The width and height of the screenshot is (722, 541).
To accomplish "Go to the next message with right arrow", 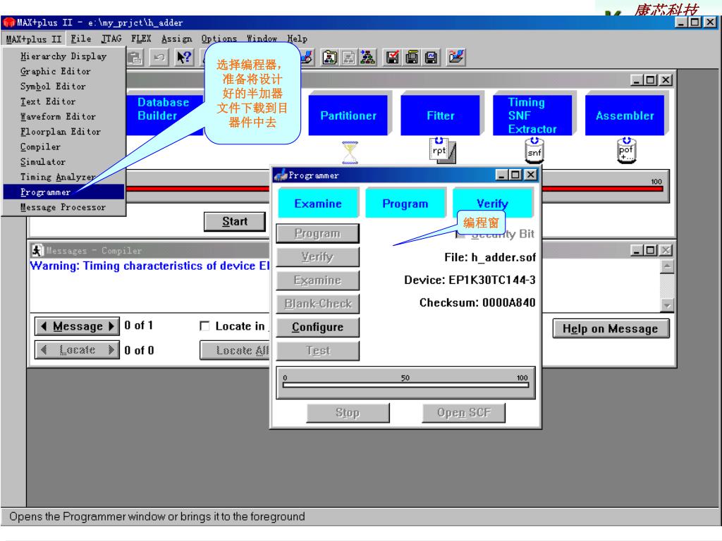I will coord(111,326).
